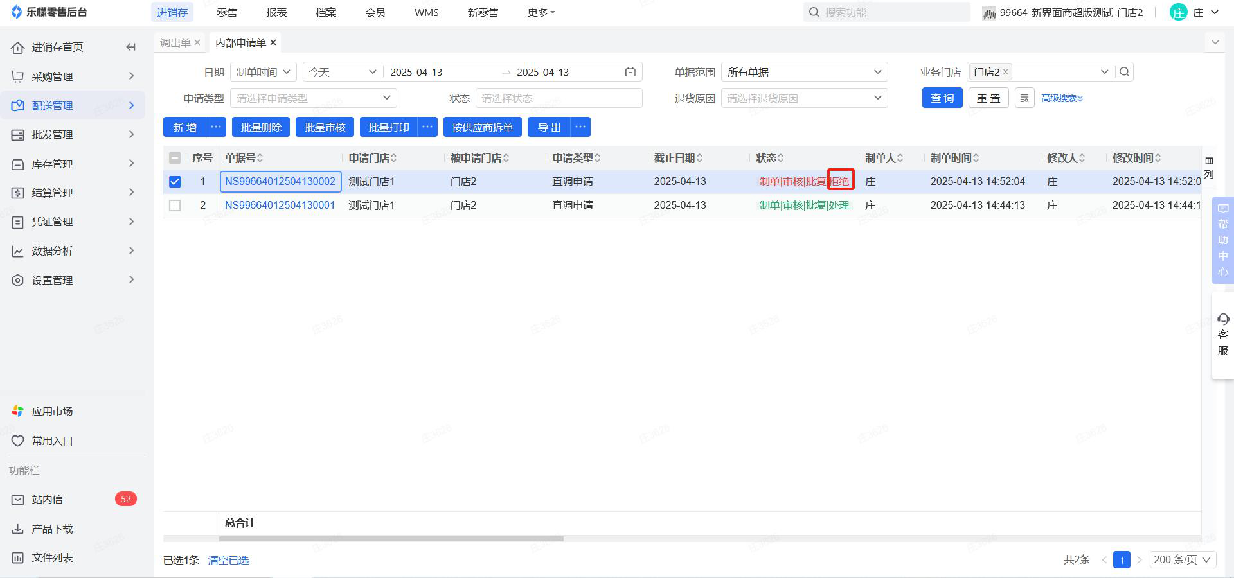Click the filter settings icon beside 重置
This screenshot has height=578, width=1234.
[x=1024, y=98]
